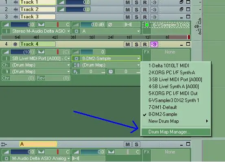The height and width of the screenshot is (162, 225).
Task: Click the green 6-VSampler3 DXi2 effect indicator
Action: pos(147,25)
